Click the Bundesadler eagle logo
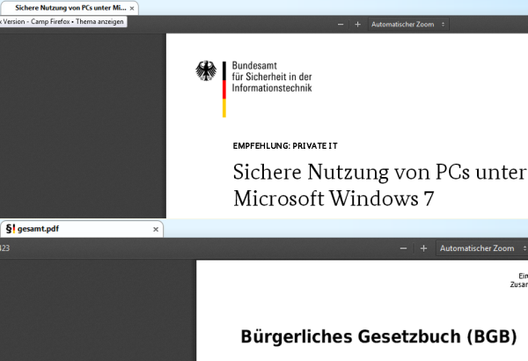The height and width of the screenshot is (361, 528). click(206, 70)
